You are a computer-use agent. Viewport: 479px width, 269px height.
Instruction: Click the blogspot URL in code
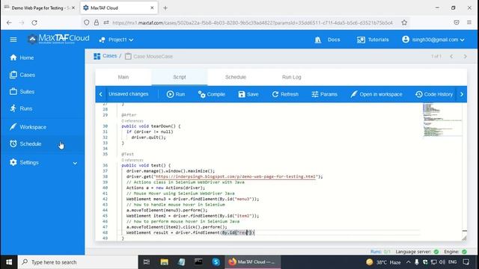[235, 176]
